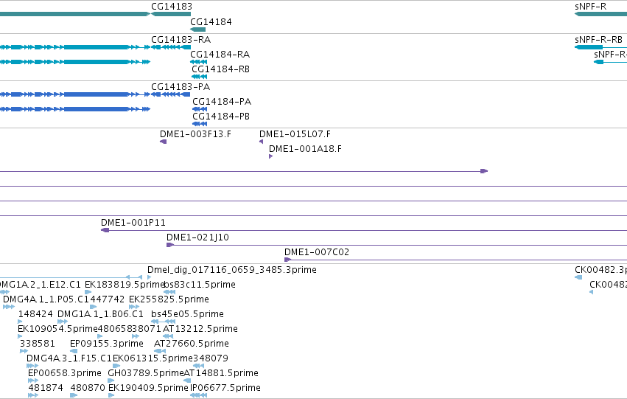The image size is (627, 399).
Task: Click the DME1-015L07.F small arrow marker
Action: (261, 142)
